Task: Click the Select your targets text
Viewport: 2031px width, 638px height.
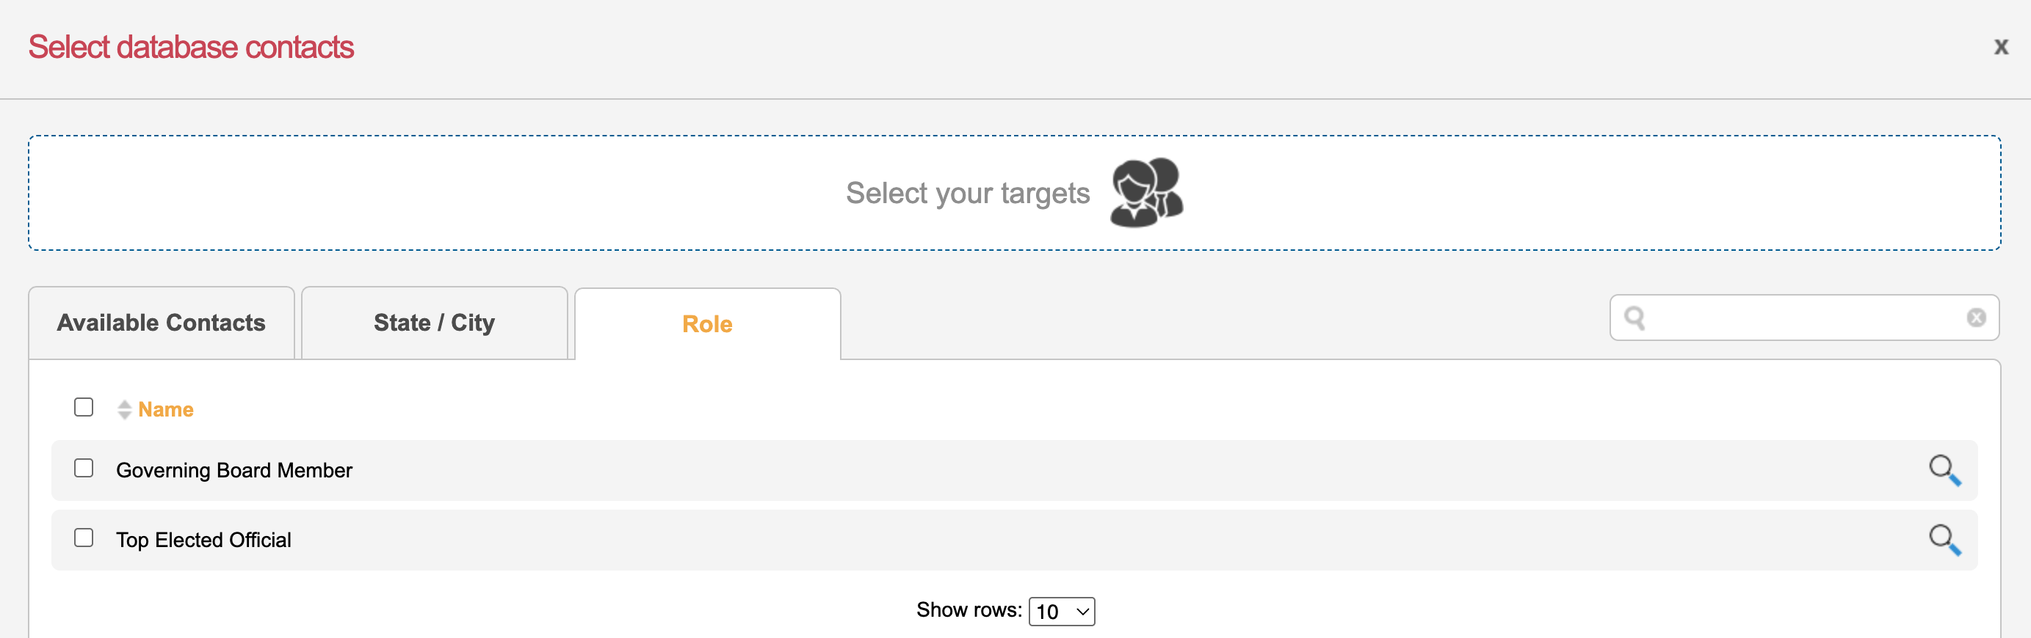Action: [x=968, y=193]
